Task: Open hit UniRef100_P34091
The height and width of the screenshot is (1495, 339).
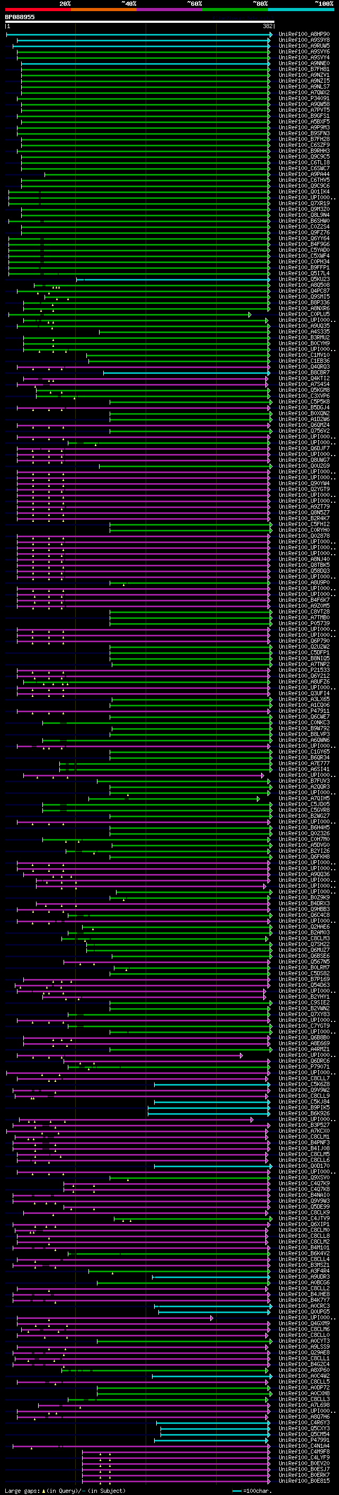Action: (304, 99)
